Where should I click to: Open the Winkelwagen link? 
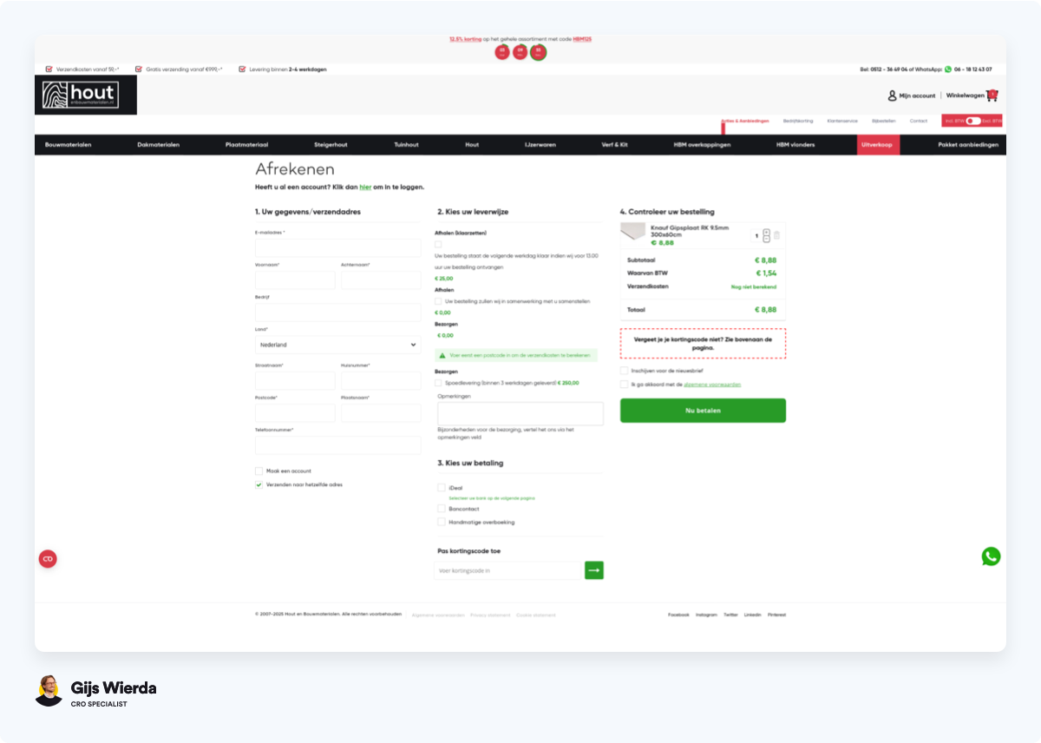(x=966, y=95)
